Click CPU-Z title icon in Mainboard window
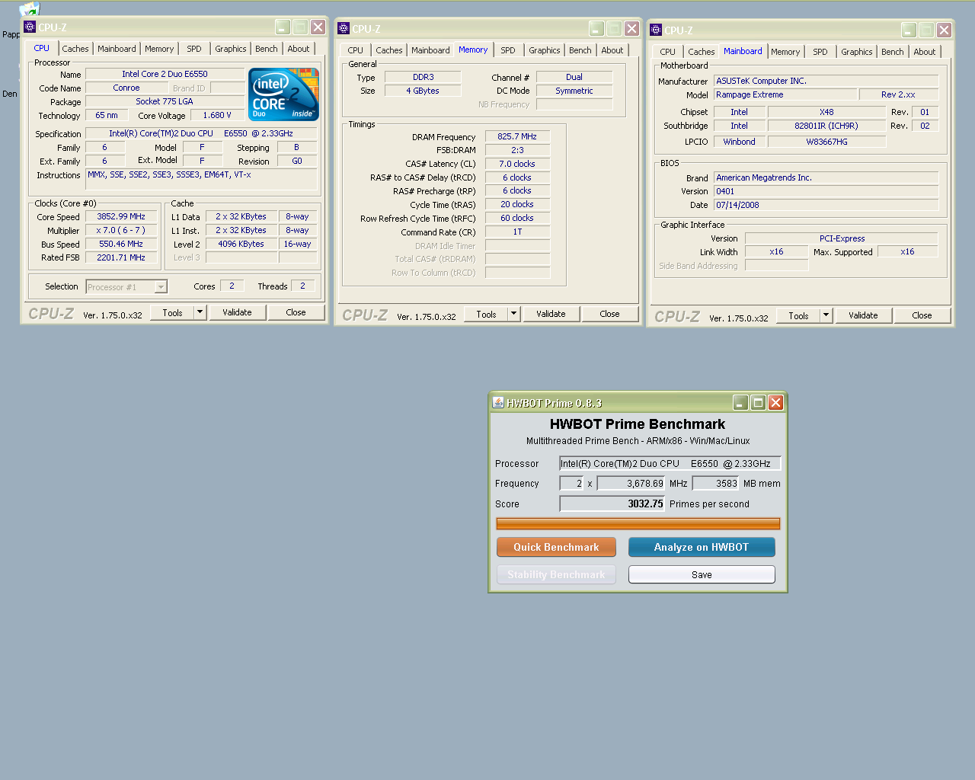975x780 pixels. [x=656, y=30]
